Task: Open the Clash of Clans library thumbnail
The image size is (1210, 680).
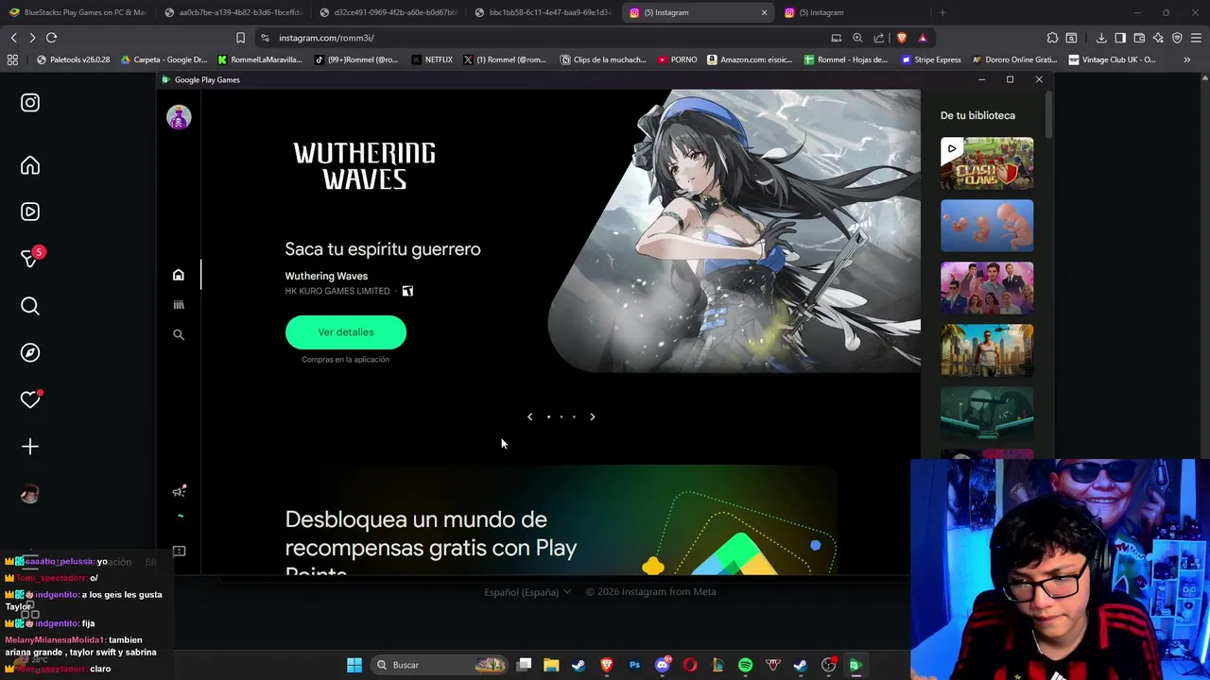Action: (x=987, y=163)
